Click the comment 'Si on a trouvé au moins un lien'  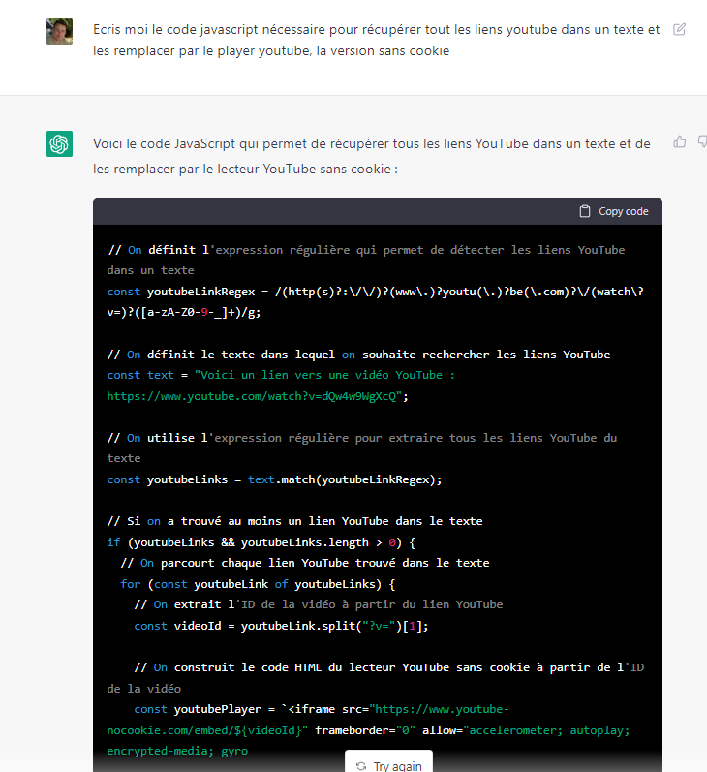point(295,521)
